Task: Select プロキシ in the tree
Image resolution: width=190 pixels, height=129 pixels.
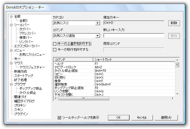Action: pyautogui.click(x=20, y=105)
